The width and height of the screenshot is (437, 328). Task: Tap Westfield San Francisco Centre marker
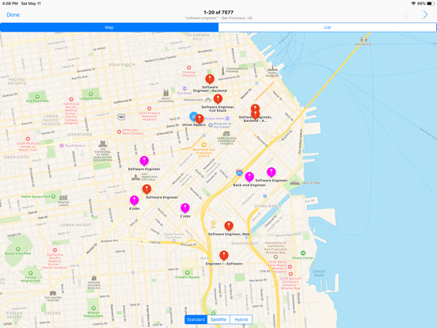pyautogui.click(x=204, y=145)
